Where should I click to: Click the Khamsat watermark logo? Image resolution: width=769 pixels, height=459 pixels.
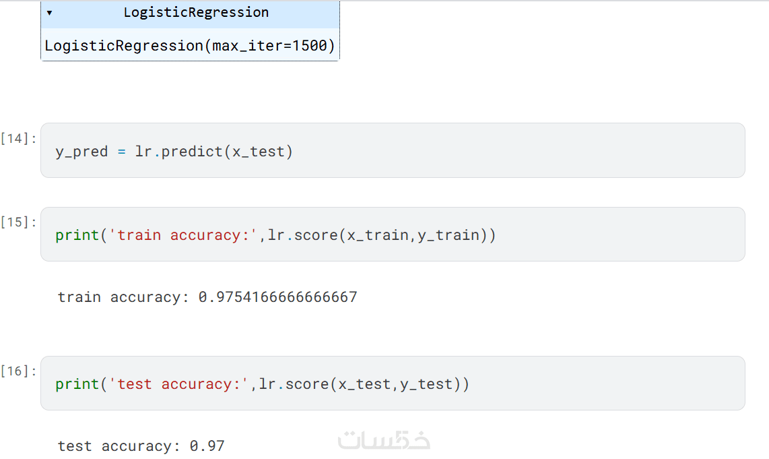coord(384,440)
